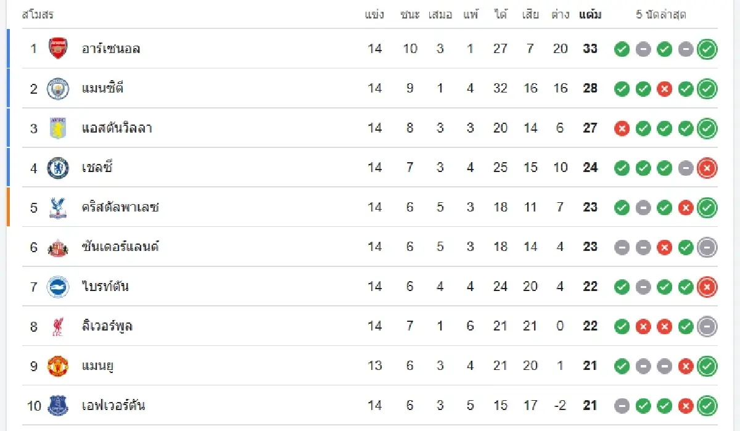Click the เอฟเวอร์ตัน team name
The width and height of the screenshot is (740, 431).
(x=113, y=406)
